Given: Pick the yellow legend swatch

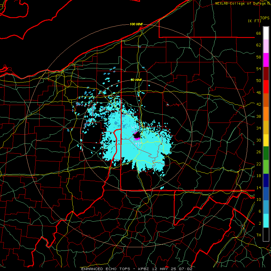Looking at the screenshot, I should pos(266,140).
